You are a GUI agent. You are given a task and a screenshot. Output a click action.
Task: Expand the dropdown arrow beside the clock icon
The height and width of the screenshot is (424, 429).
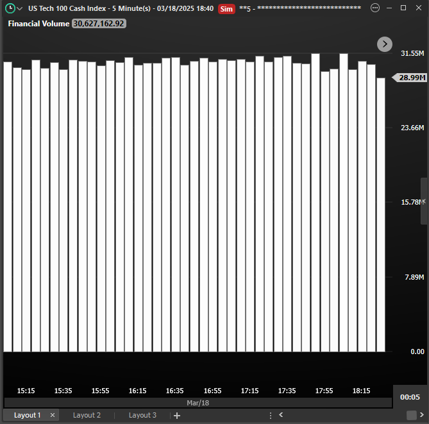click(x=20, y=9)
